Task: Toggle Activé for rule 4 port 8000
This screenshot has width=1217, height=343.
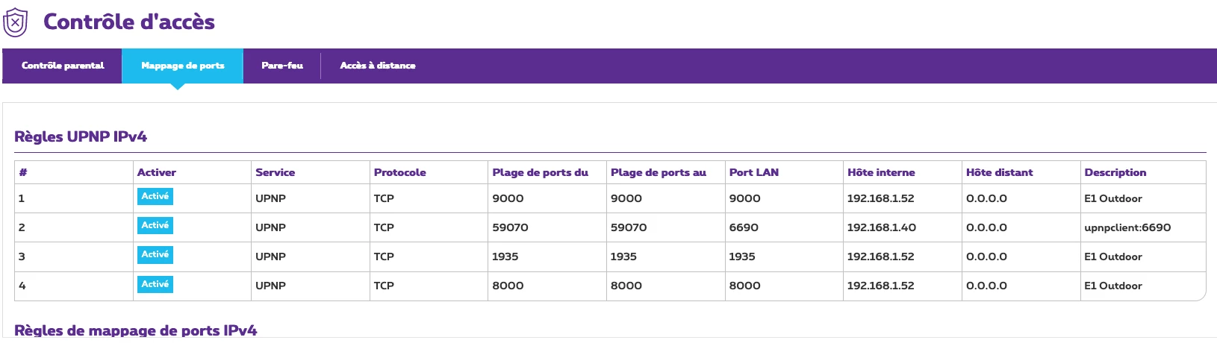Action: [155, 284]
